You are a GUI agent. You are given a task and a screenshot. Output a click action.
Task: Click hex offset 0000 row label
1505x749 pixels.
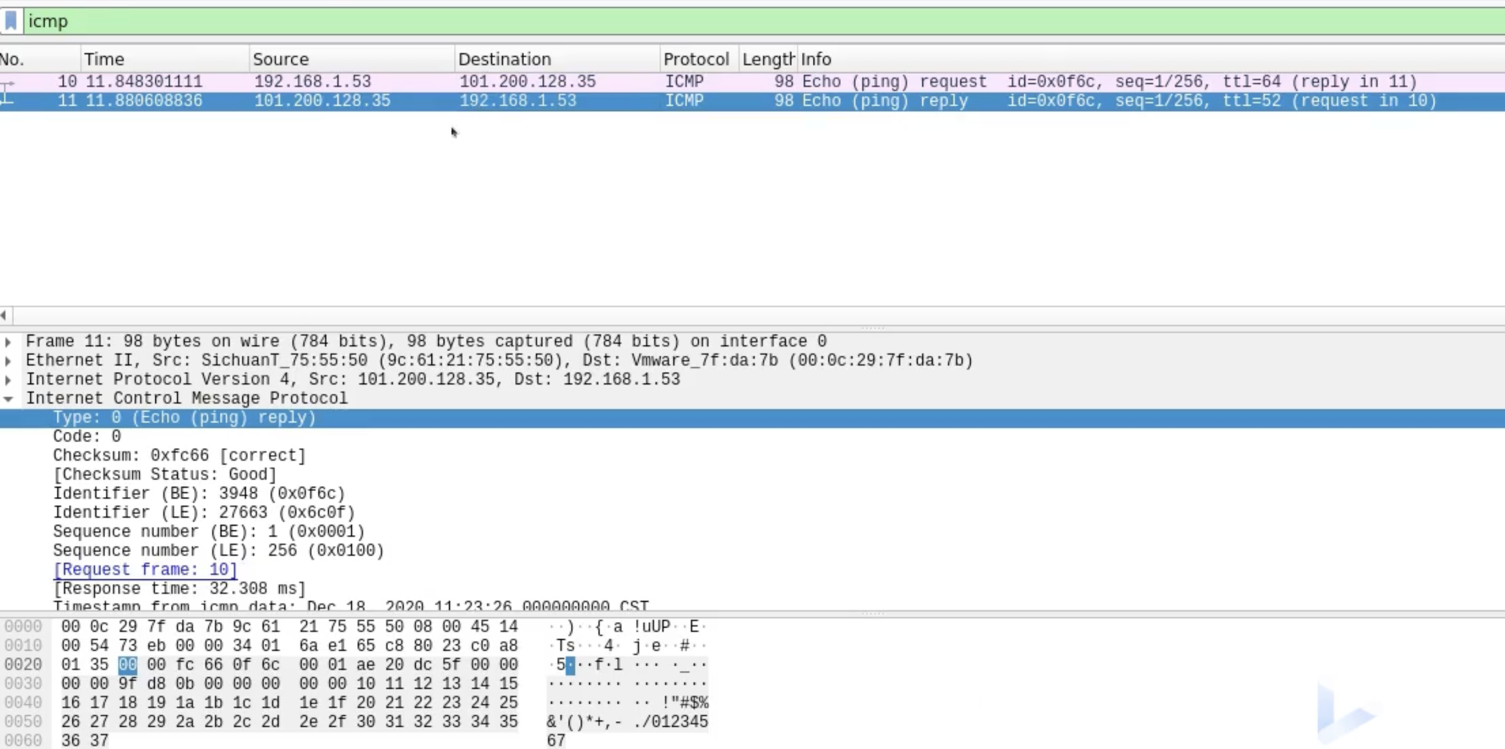pyautogui.click(x=23, y=627)
